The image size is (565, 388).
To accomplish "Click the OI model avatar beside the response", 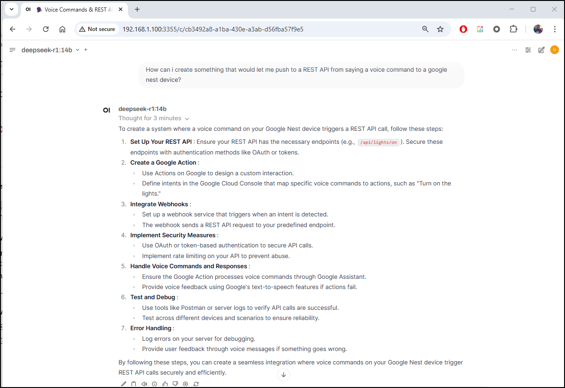I will [x=107, y=110].
